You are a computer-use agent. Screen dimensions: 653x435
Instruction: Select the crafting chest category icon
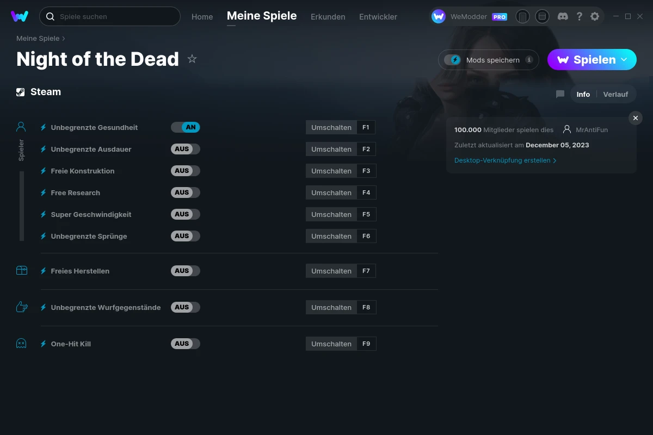[22, 270]
